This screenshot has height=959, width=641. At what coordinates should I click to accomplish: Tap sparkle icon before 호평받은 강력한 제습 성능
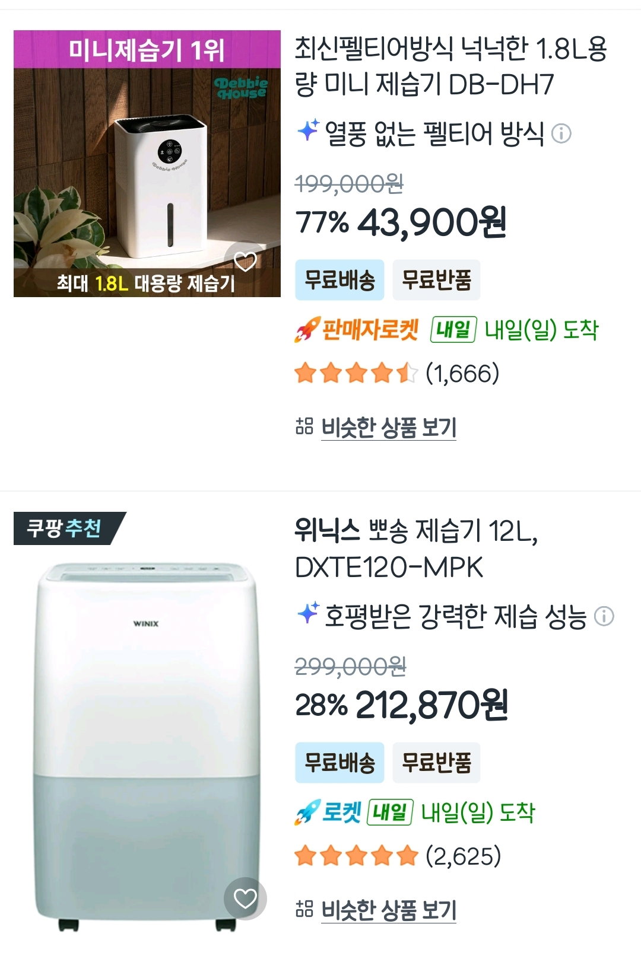tap(307, 613)
